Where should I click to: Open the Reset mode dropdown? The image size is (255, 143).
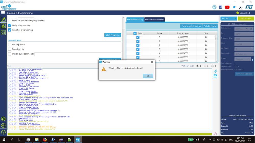(244, 54)
